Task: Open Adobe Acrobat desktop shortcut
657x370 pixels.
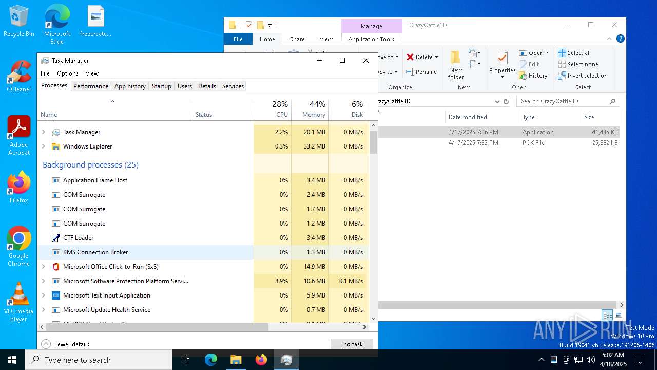Action: pos(18,135)
